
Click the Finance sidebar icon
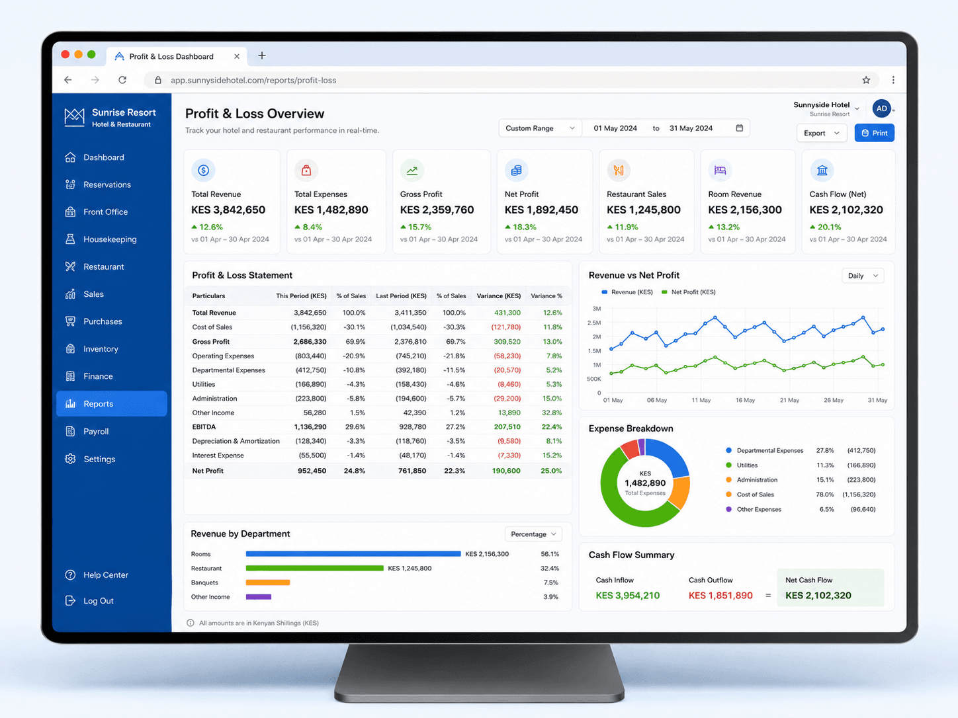click(x=70, y=376)
